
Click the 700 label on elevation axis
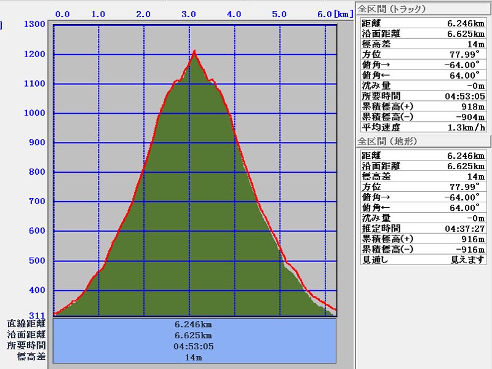pos(37,202)
